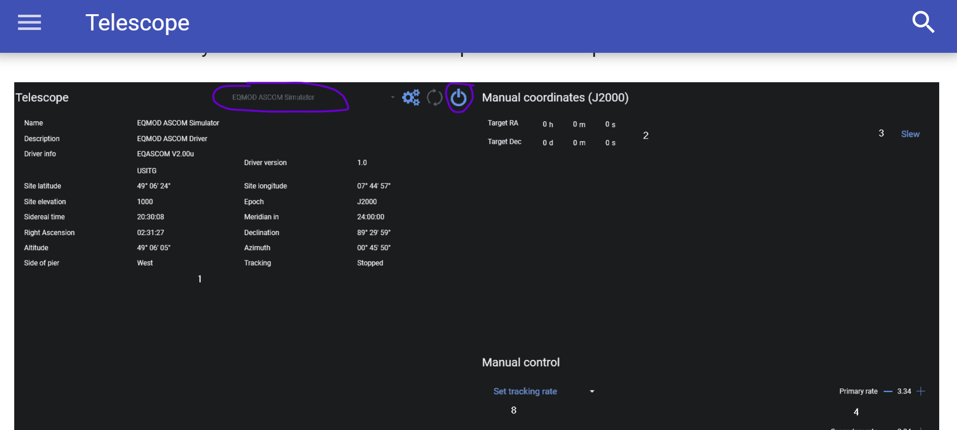Click the Telescope page title
The image size is (957, 430).
(137, 23)
